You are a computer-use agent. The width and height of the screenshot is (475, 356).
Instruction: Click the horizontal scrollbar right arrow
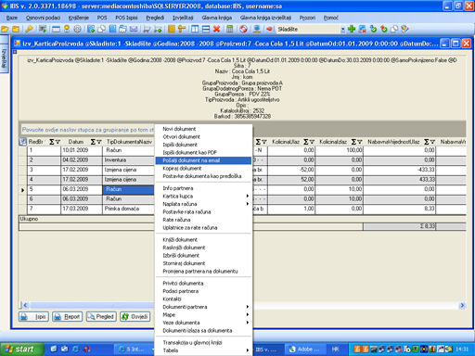tap(462, 305)
